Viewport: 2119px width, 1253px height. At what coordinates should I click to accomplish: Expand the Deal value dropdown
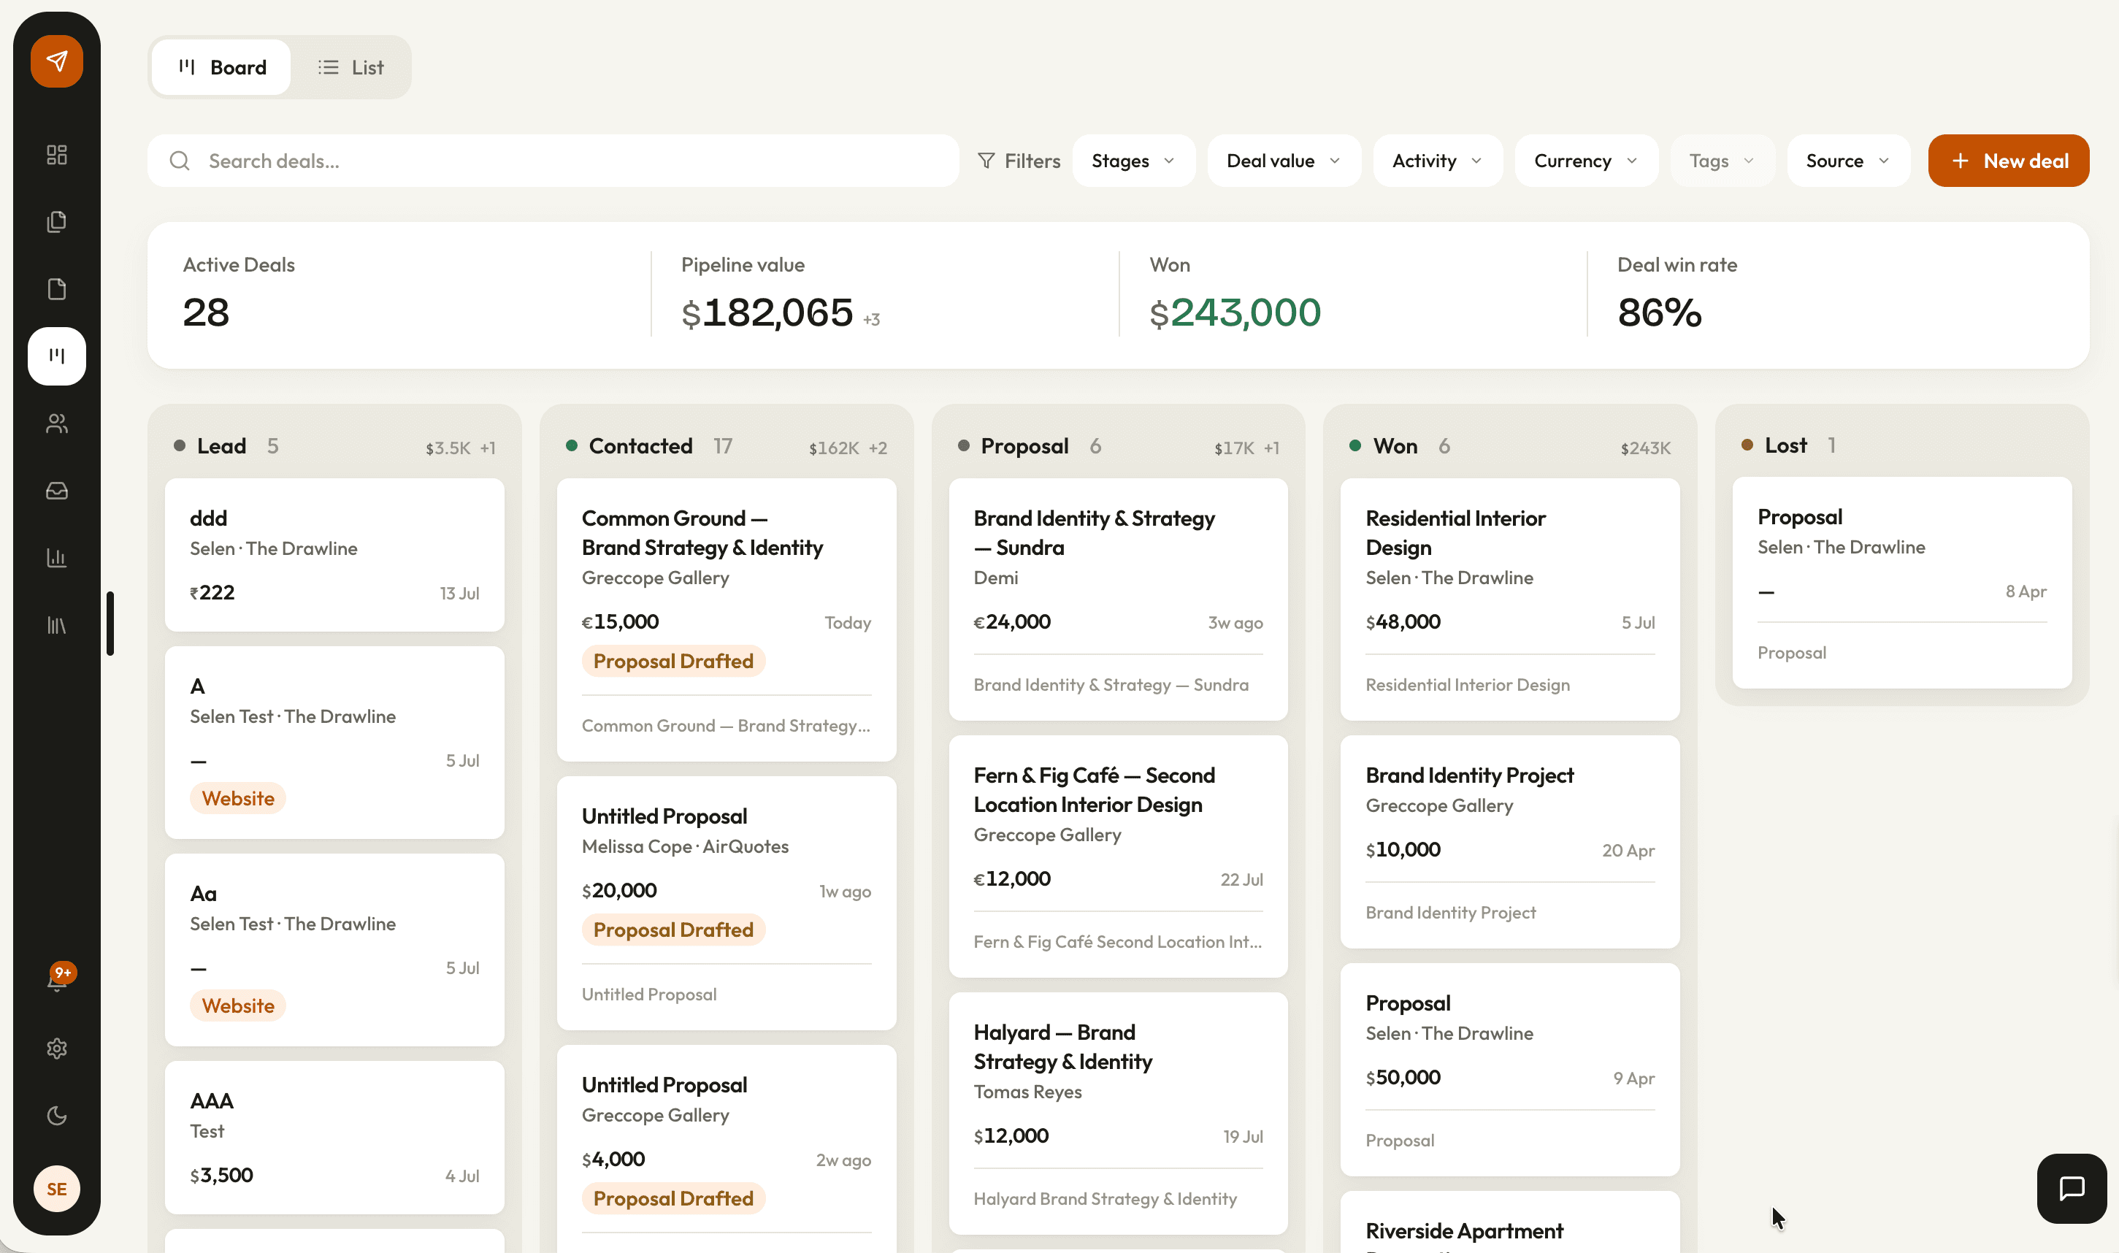click(1283, 161)
